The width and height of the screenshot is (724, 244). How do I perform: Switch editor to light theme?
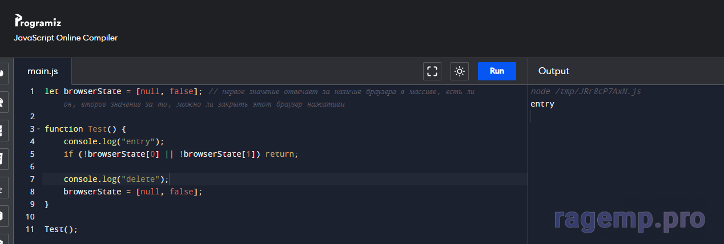pos(459,71)
